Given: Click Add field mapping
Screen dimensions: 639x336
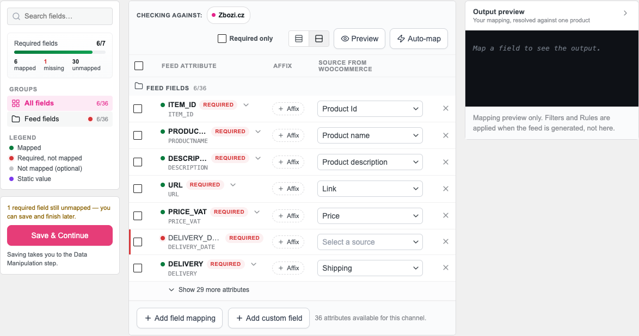Looking at the screenshot, I should [x=180, y=318].
